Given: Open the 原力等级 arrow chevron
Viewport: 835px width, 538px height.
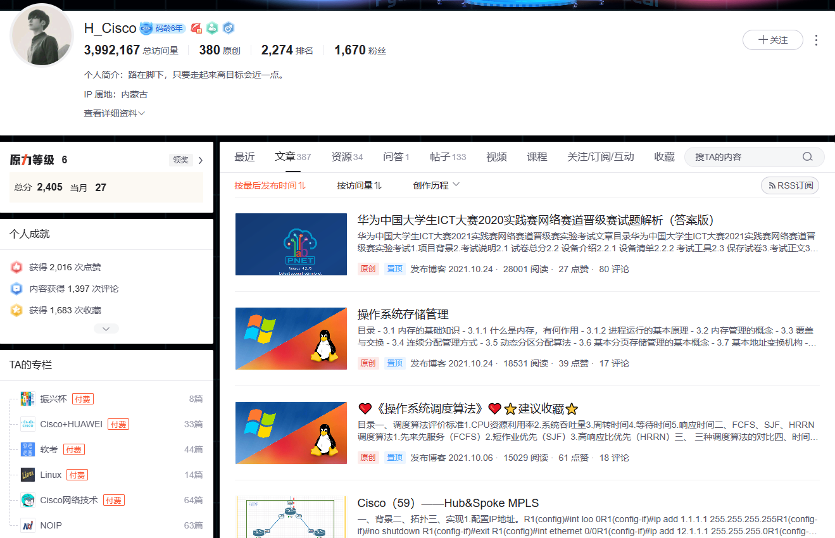Looking at the screenshot, I should (x=201, y=160).
